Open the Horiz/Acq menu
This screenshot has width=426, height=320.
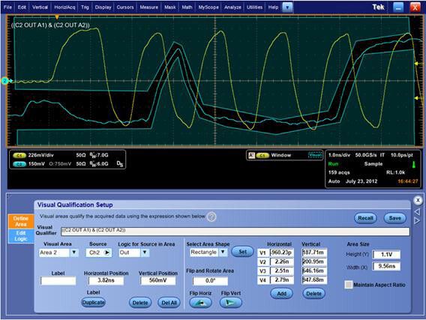tap(64, 7)
